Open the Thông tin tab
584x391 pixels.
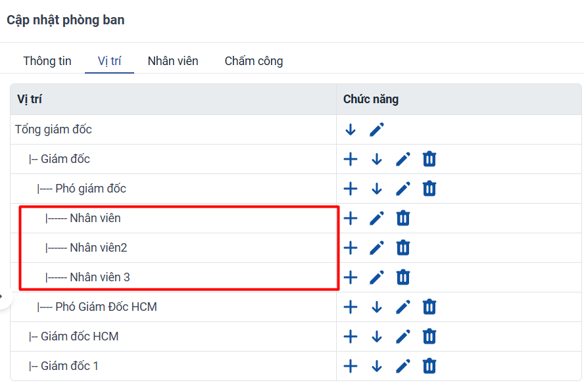click(x=47, y=61)
